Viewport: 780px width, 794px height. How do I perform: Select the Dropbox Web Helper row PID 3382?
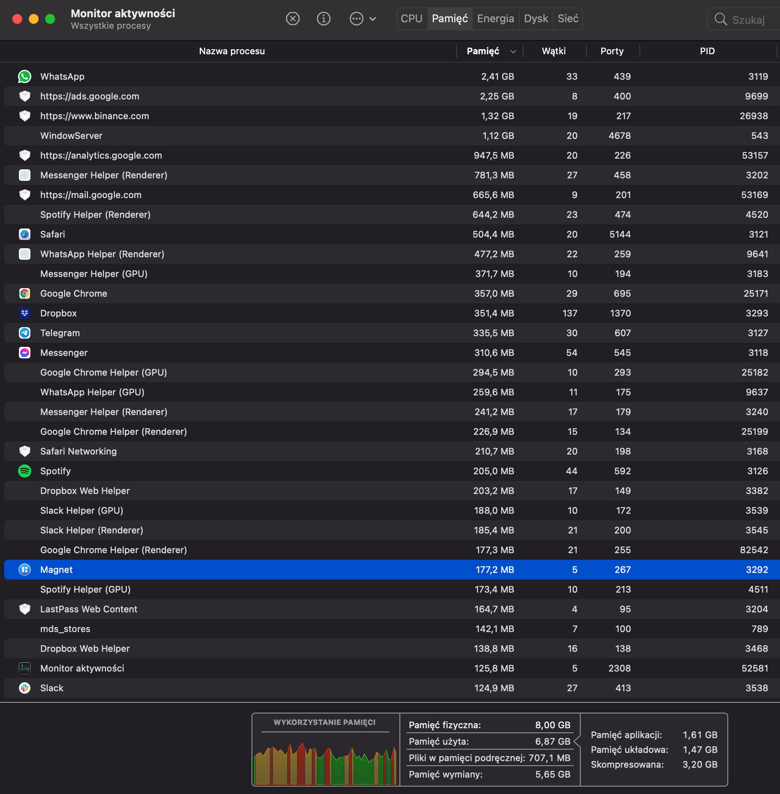(x=392, y=491)
